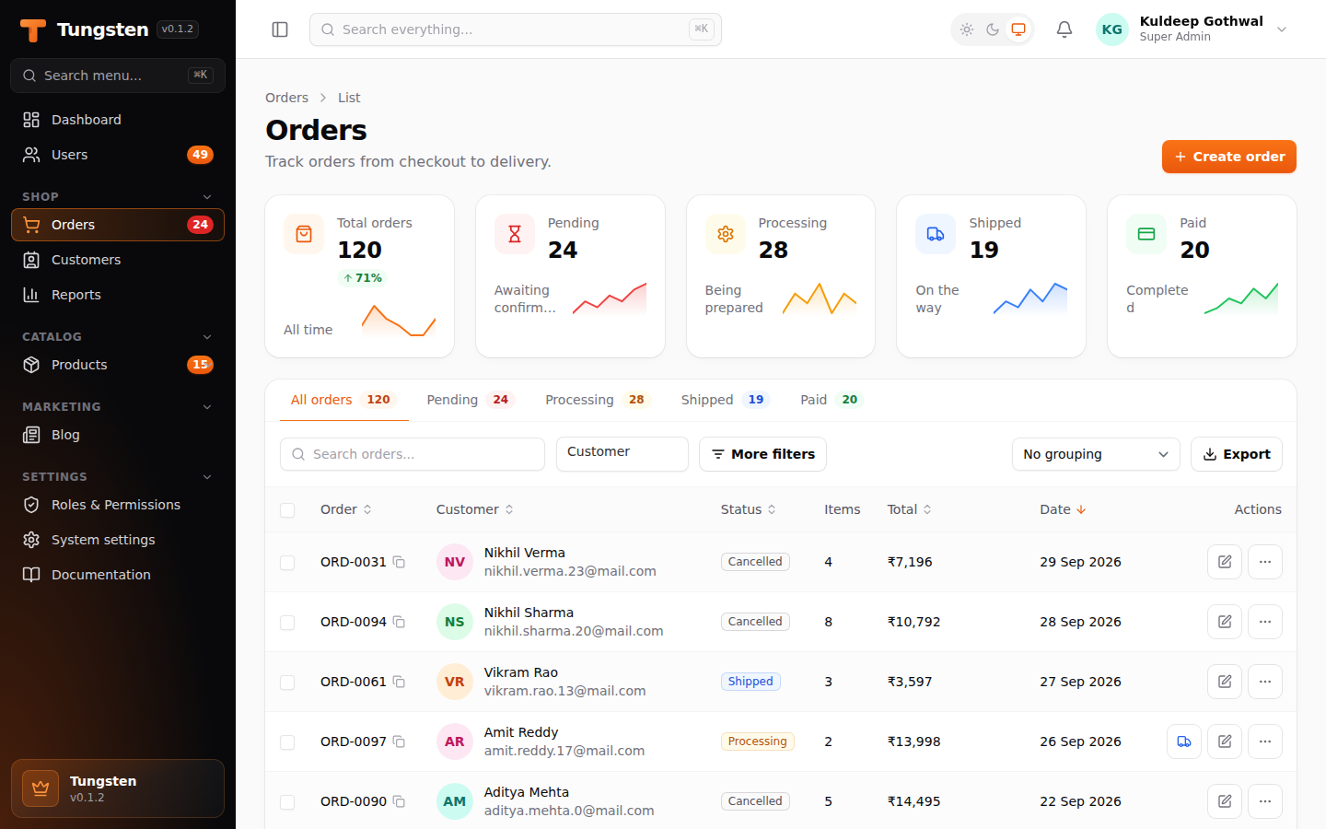The image size is (1326, 829).
Task: Open Products in the sidebar
Action: click(118, 365)
